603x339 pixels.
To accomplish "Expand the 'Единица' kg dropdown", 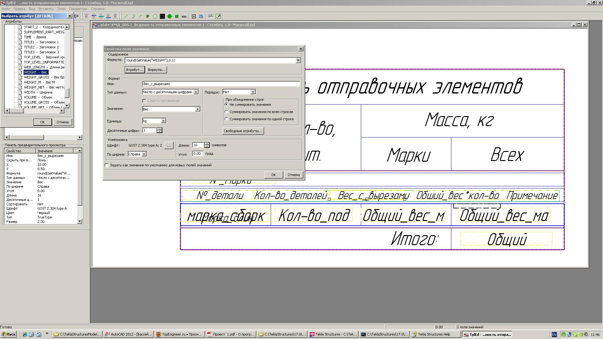I will tap(163, 121).
